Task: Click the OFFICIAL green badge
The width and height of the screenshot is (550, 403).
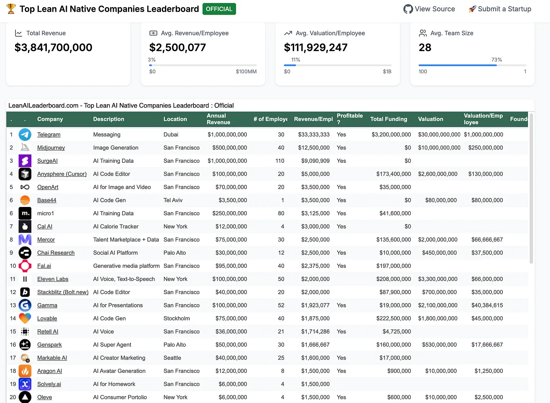Action: coord(219,9)
